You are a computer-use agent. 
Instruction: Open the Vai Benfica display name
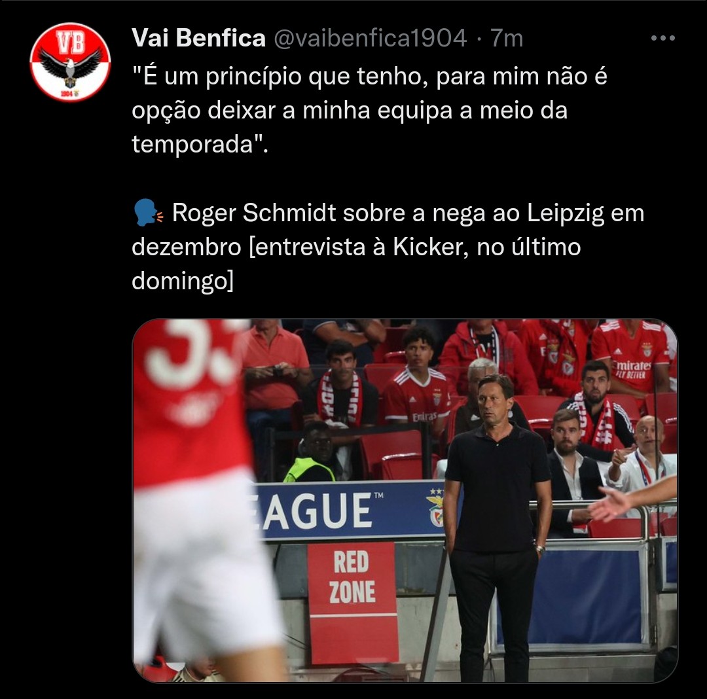pos(199,38)
